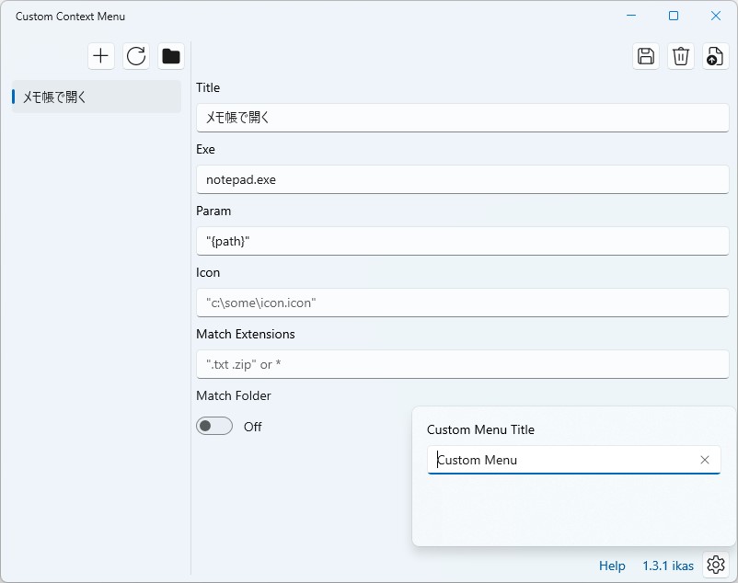Screen dimensions: 738x583
Task: Open the settings gear
Action: point(716,565)
